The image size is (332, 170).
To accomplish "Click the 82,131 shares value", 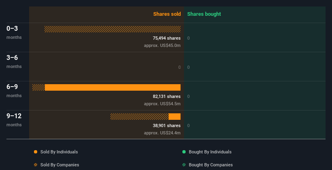I will pos(167,96).
